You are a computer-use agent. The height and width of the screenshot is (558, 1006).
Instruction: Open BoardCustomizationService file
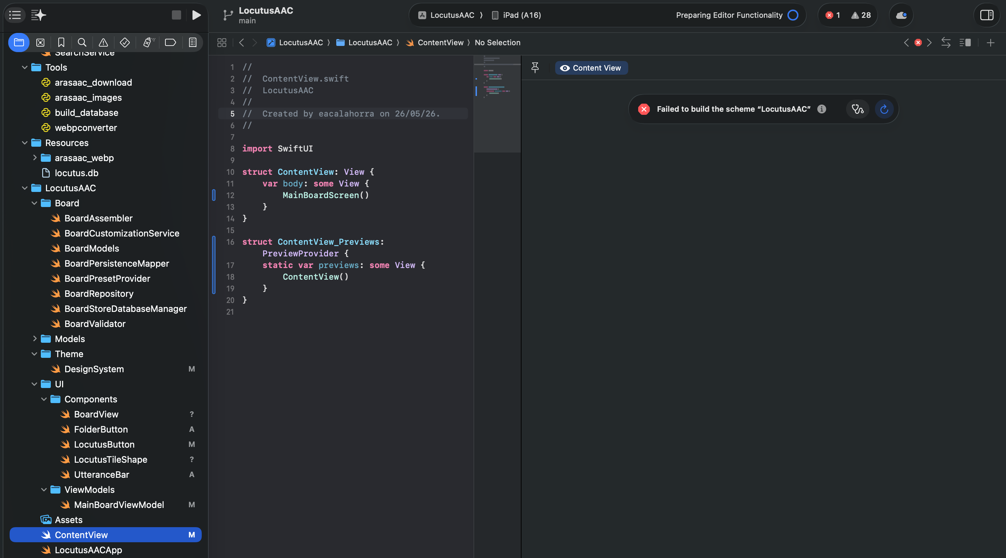point(121,233)
